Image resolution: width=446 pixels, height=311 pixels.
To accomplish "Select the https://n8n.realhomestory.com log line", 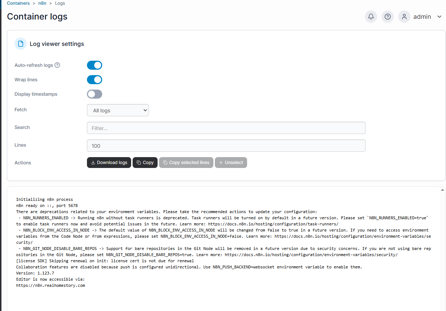I will click(50, 285).
